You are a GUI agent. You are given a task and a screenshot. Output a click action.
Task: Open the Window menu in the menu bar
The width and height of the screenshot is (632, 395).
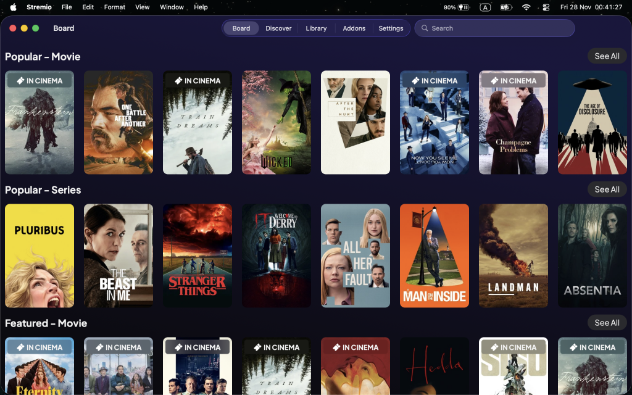172,7
